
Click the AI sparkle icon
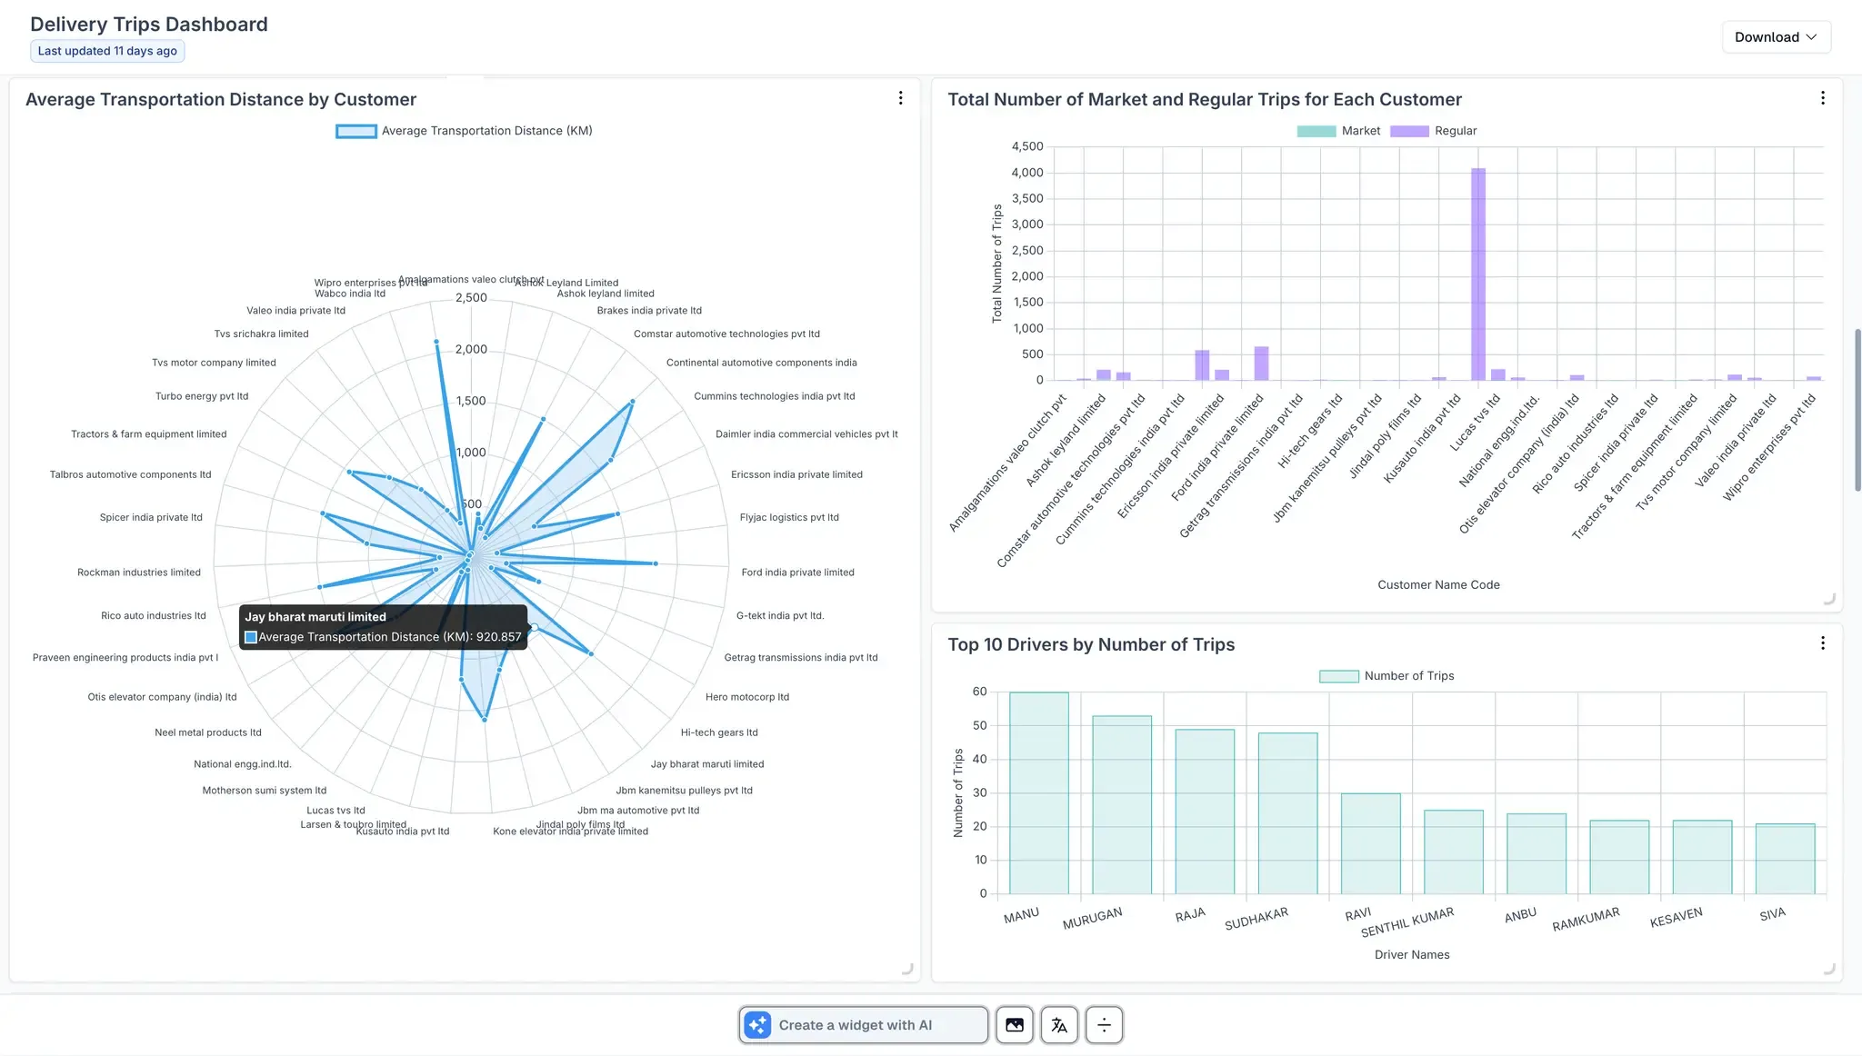[757, 1025]
